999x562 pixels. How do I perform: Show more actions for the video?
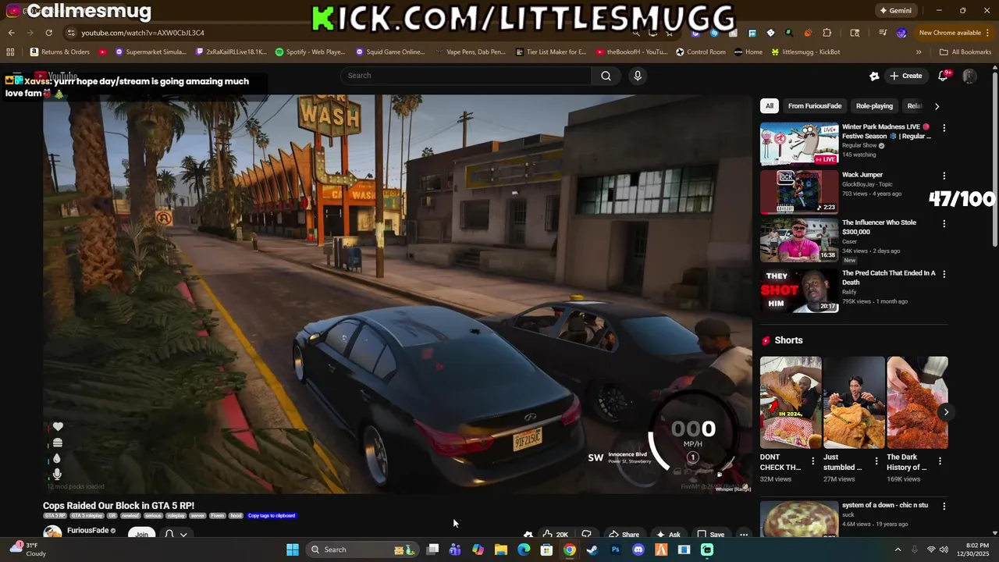click(744, 535)
